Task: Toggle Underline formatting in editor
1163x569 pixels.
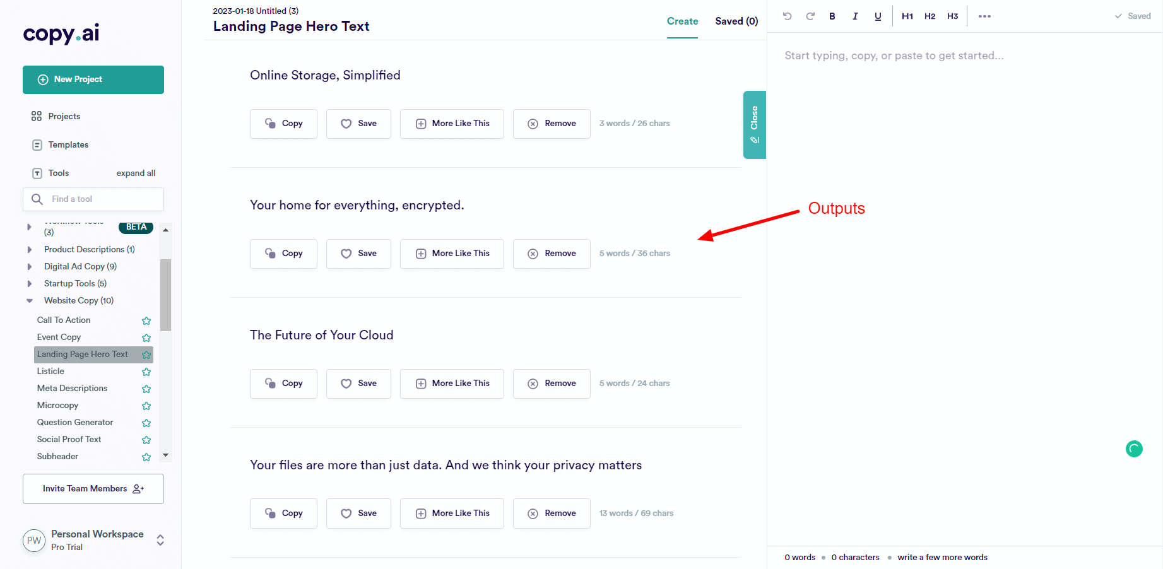Action: (878, 16)
